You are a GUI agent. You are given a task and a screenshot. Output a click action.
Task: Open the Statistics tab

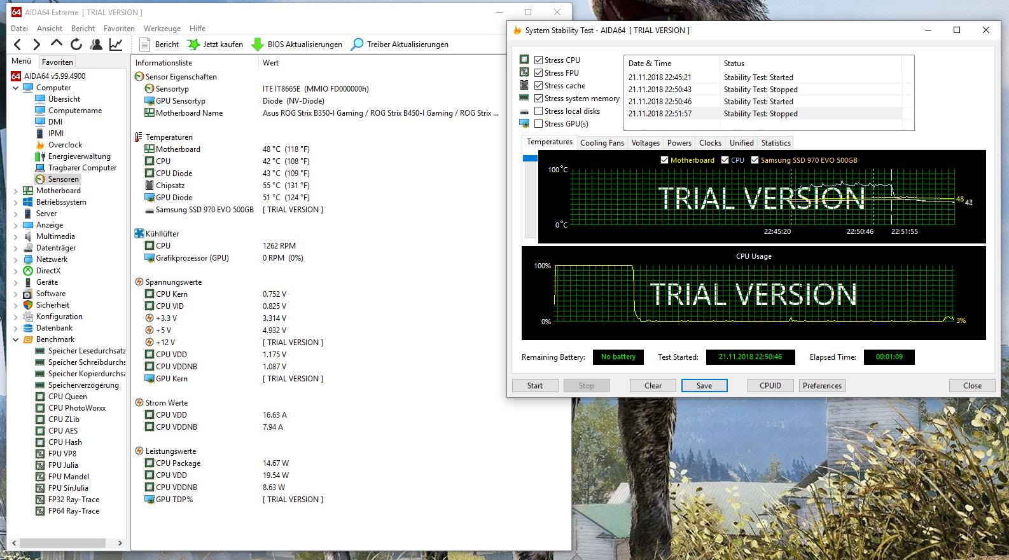pos(776,143)
